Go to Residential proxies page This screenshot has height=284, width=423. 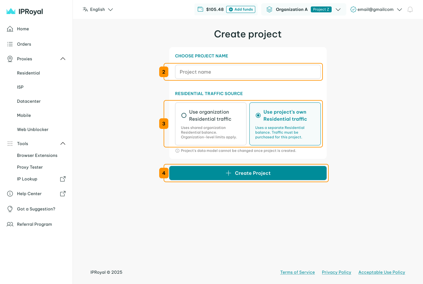(x=28, y=73)
